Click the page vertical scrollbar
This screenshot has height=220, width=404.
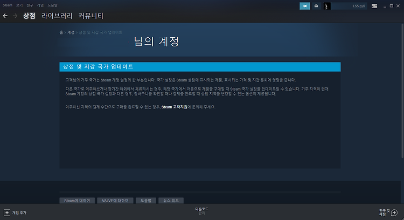(x=402, y=91)
